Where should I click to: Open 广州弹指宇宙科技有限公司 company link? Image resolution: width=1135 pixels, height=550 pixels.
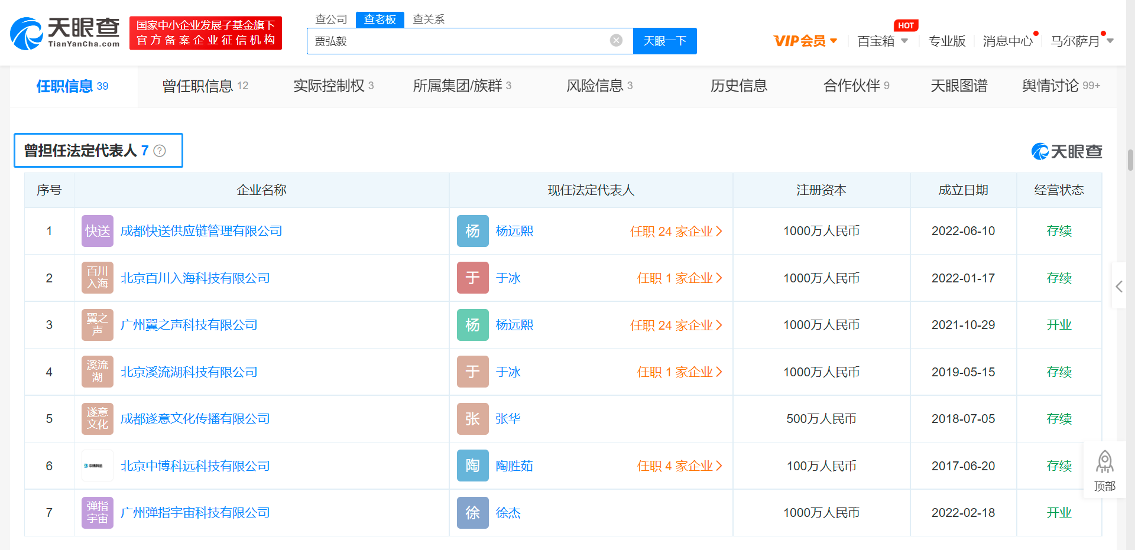coord(195,513)
